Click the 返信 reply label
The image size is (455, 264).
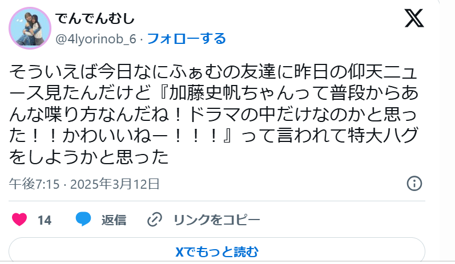point(114,220)
